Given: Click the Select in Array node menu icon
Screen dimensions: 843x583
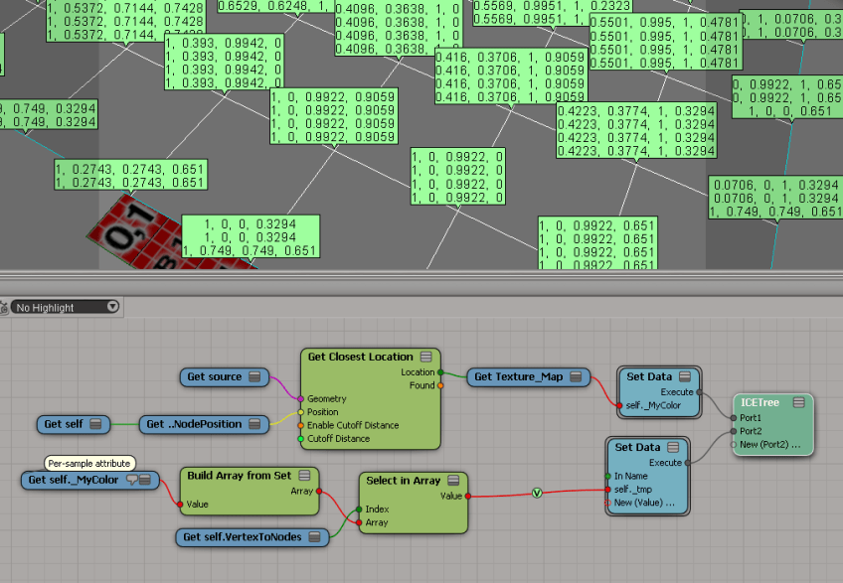Looking at the screenshot, I should (x=452, y=481).
